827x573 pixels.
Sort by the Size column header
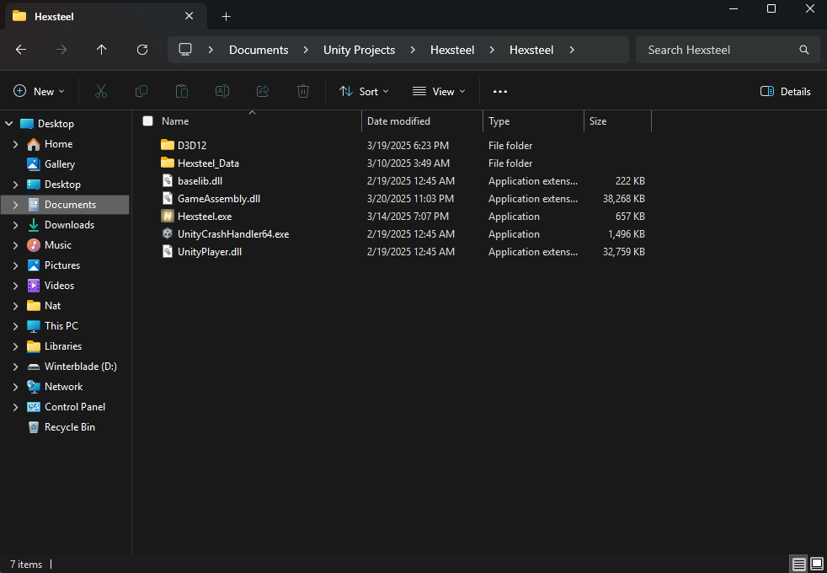[617, 120]
